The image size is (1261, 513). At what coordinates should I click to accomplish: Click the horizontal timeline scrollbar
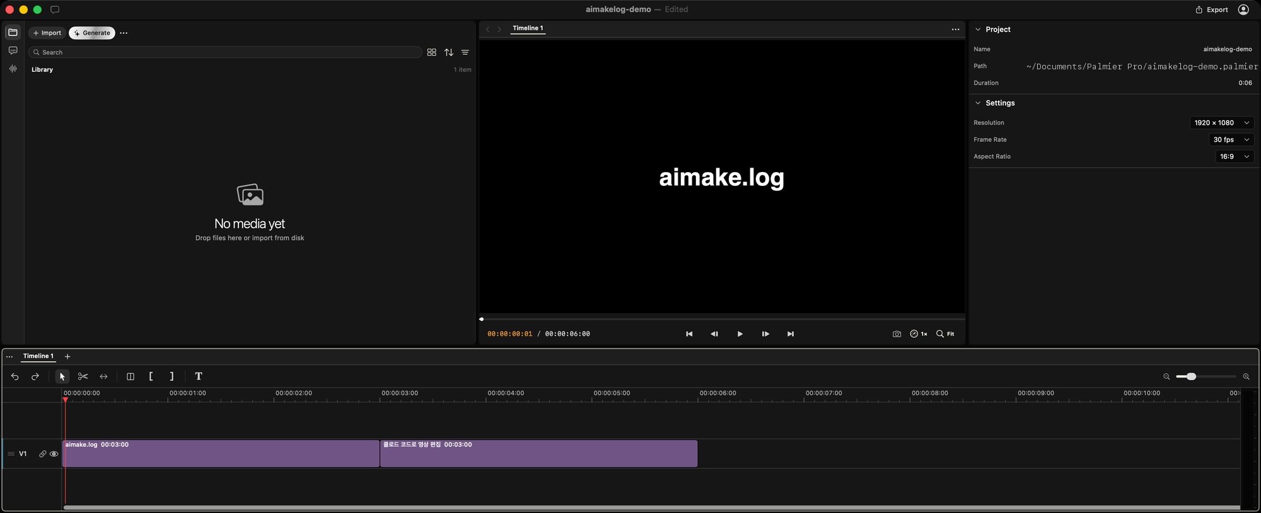651,507
